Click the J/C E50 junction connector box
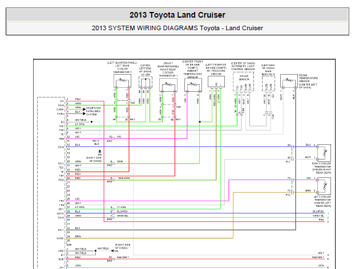The image size is (359, 269). 146,82
